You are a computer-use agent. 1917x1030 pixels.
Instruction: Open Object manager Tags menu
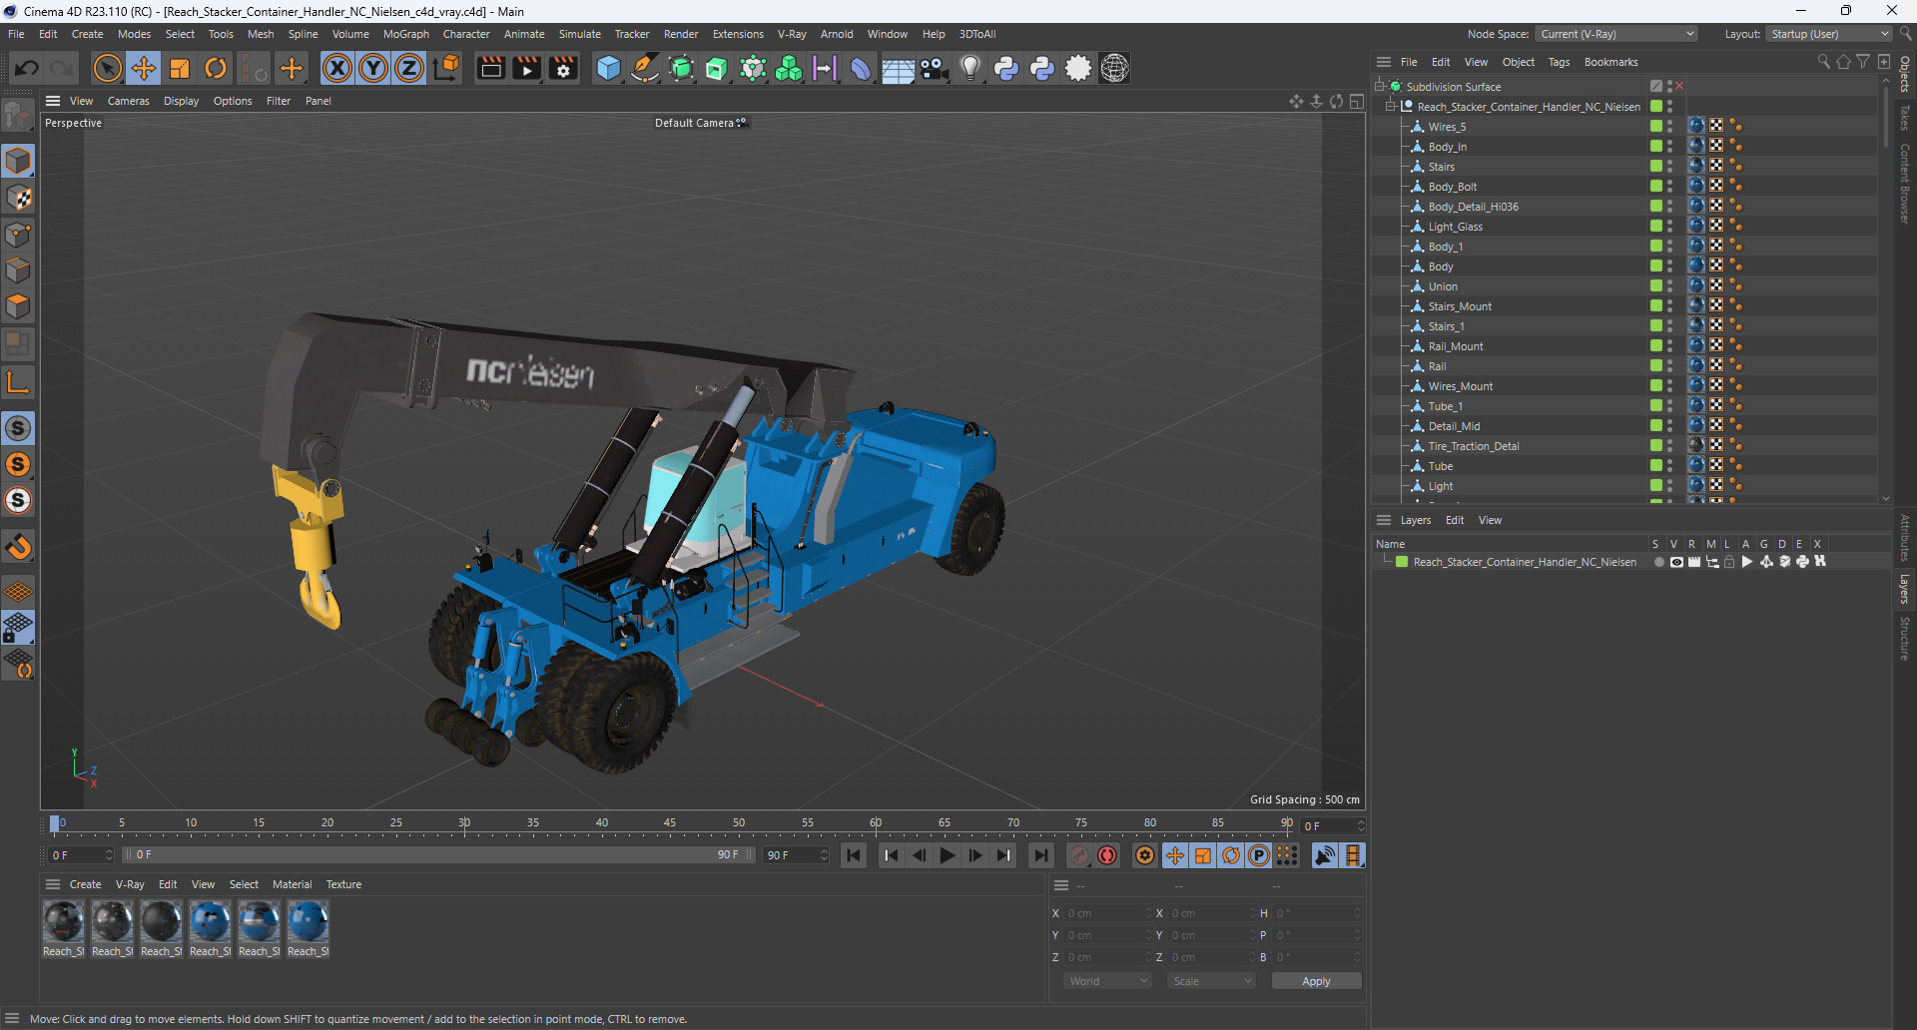tap(1559, 62)
